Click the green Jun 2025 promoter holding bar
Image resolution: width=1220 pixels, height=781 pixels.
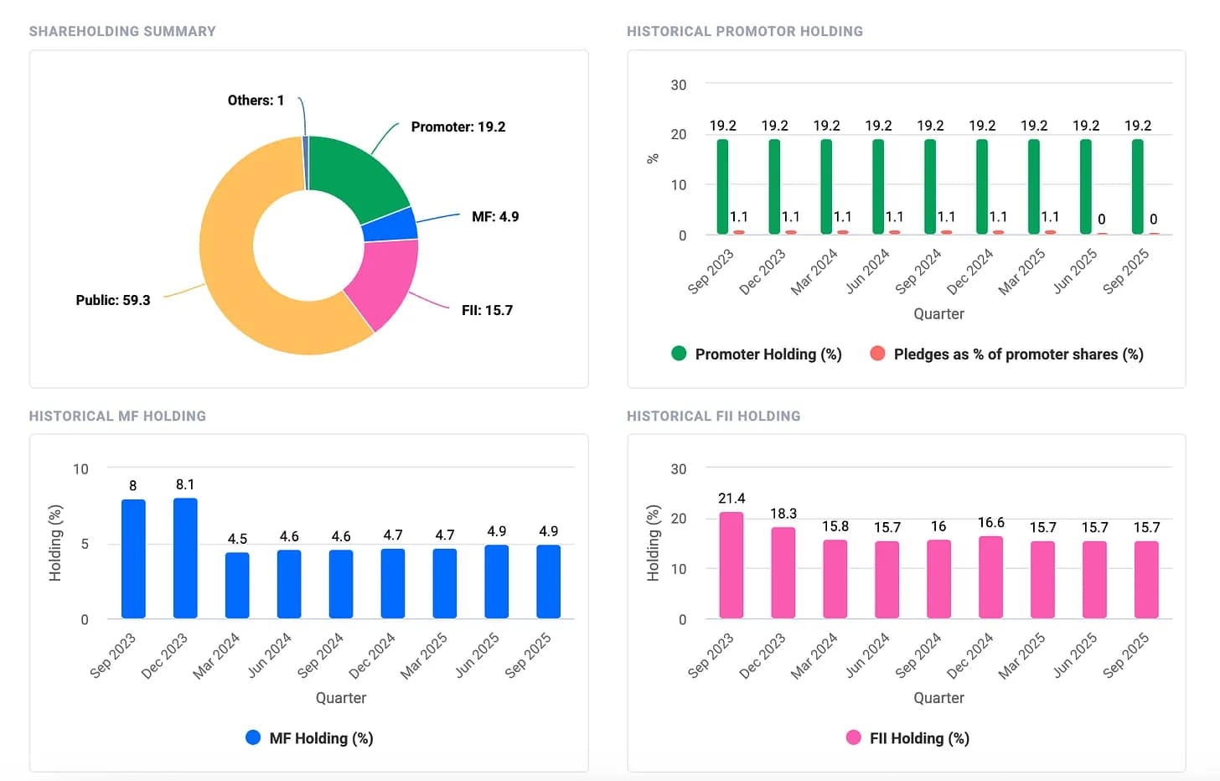point(1087,186)
